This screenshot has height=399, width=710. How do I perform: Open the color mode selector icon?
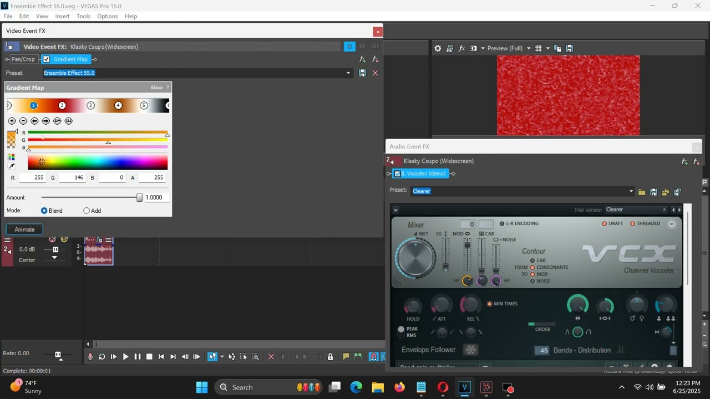(x=12, y=157)
